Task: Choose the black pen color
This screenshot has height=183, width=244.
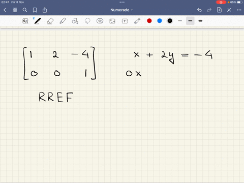Action: click(170, 21)
